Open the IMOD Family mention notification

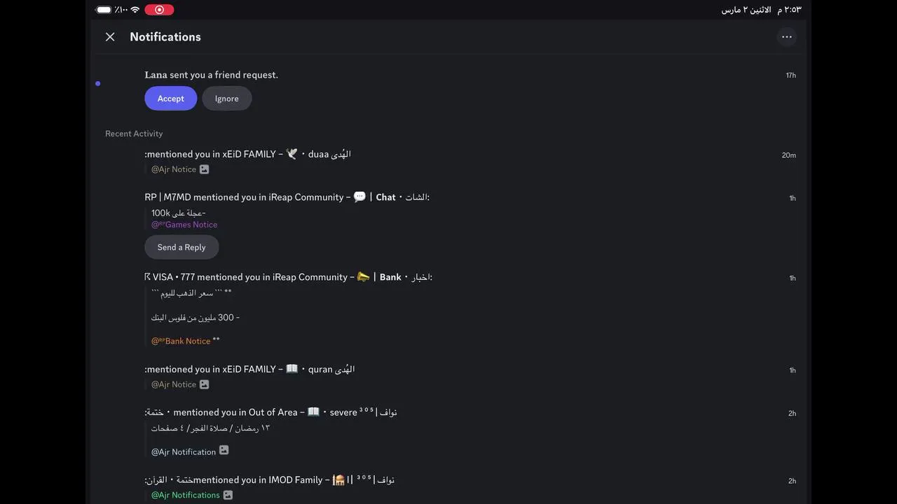270,480
